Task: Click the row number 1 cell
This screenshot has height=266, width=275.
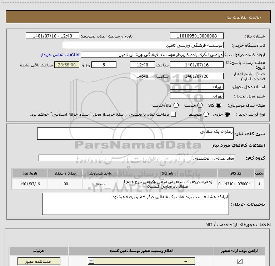Action: coord(259,184)
